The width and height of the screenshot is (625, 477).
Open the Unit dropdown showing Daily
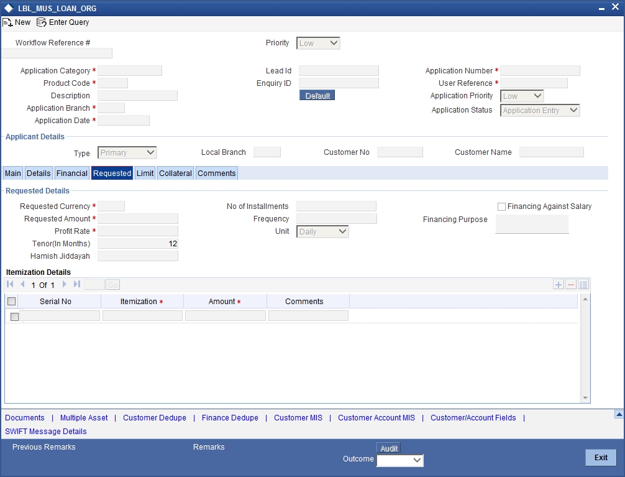coord(322,231)
